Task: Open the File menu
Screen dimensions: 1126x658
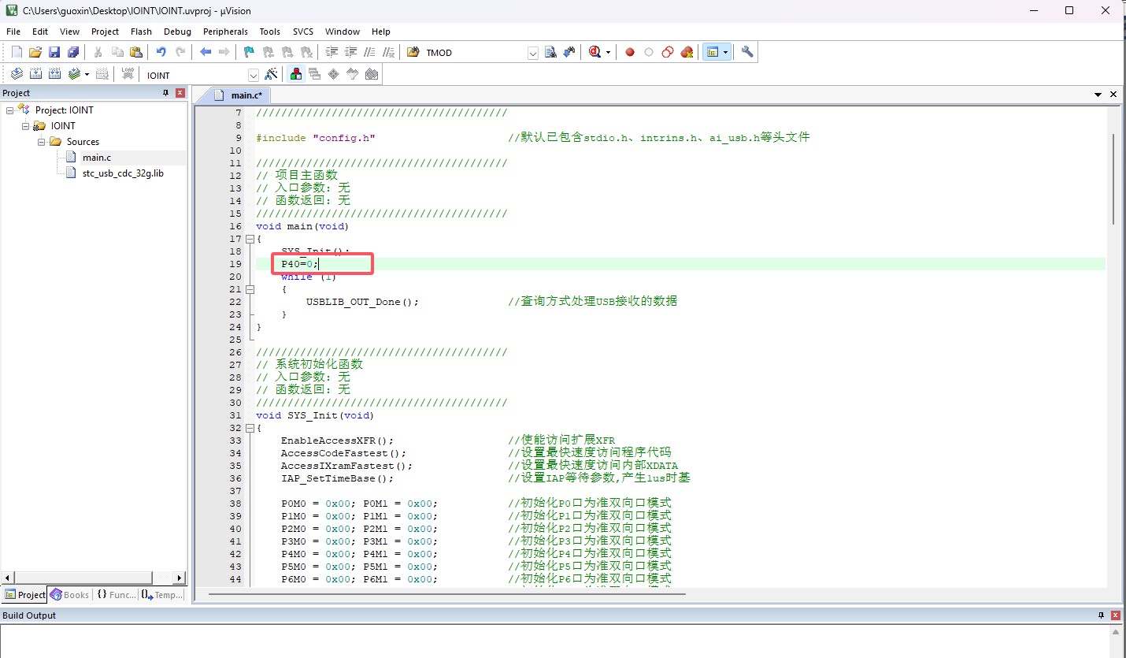Action: coord(13,32)
